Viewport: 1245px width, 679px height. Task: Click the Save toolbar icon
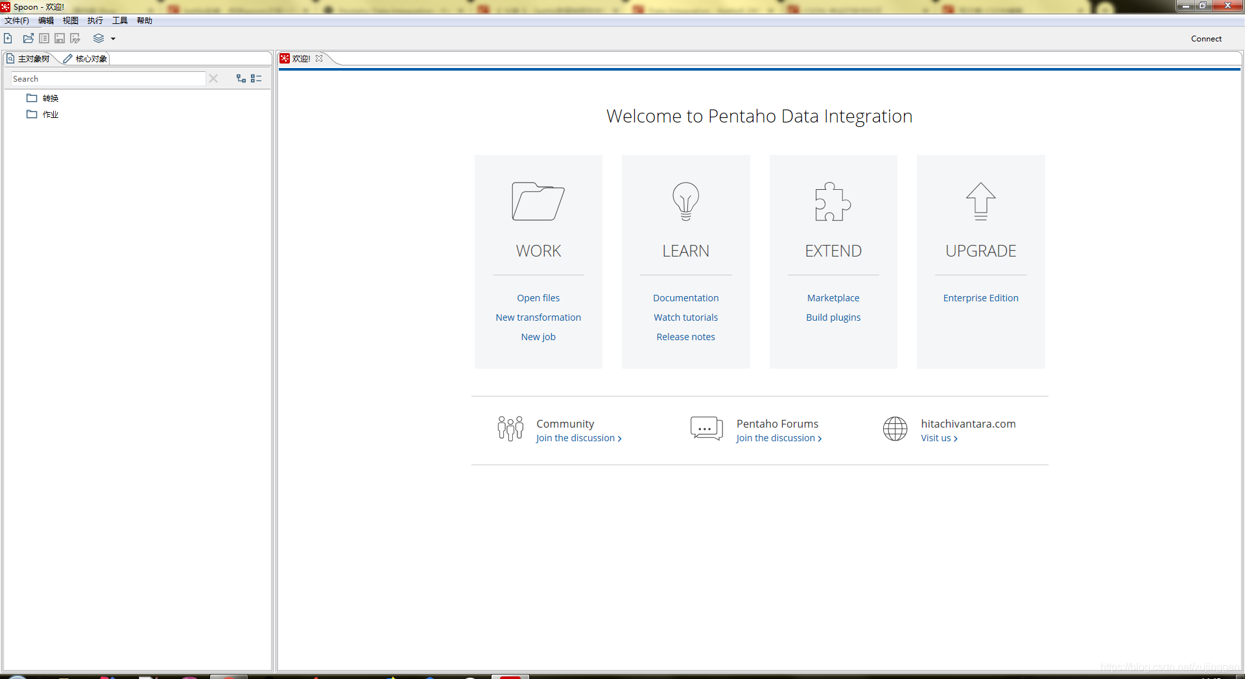pos(60,38)
